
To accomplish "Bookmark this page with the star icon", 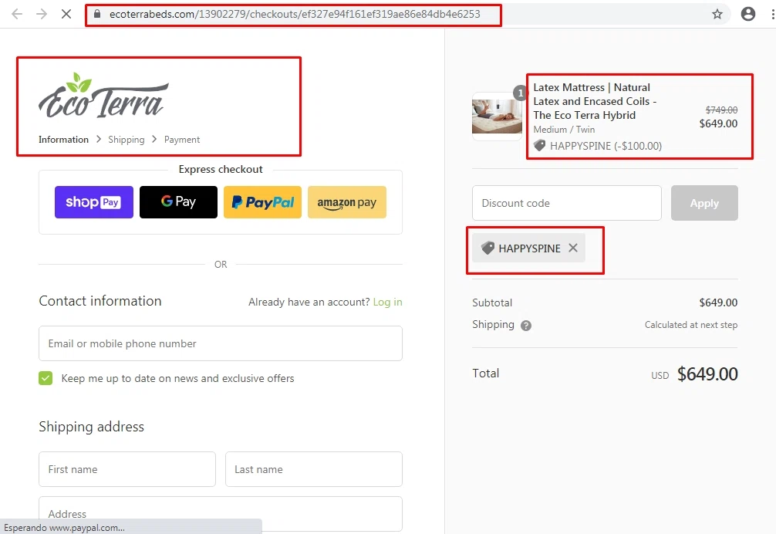I will tap(717, 14).
